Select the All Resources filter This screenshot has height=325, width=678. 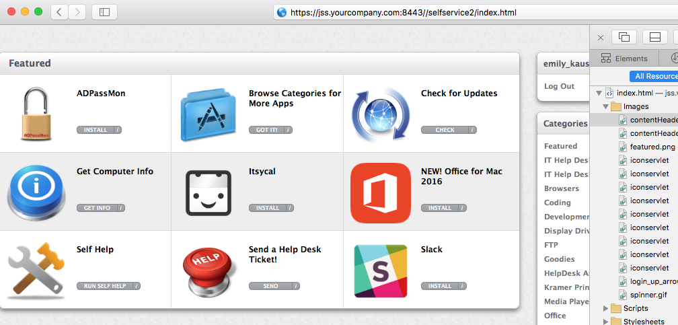click(x=653, y=76)
